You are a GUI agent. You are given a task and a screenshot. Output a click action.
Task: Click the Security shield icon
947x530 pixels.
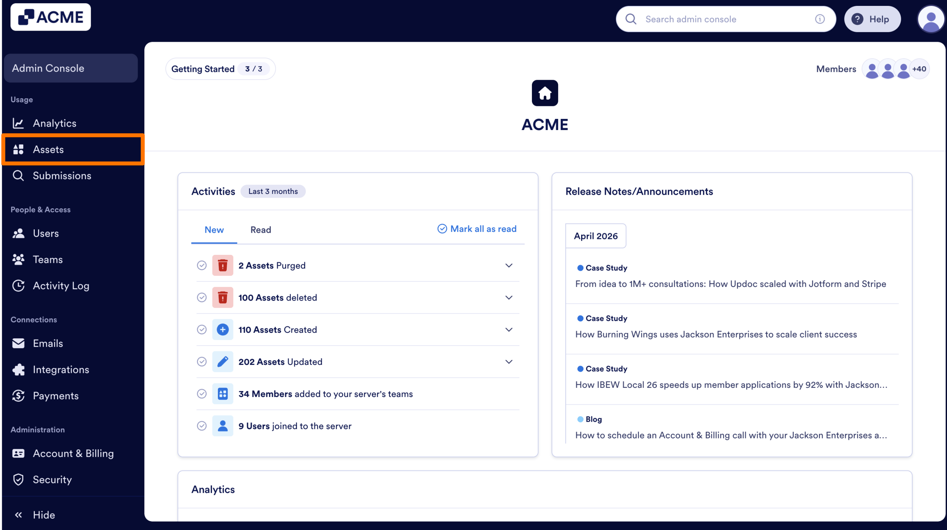pyautogui.click(x=18, y=480)
